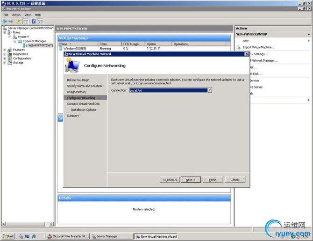The height and width of the screenshot is (241, 313).
Task: Launch Internet Explorer from quick launch
Action: tap(34, 236)
